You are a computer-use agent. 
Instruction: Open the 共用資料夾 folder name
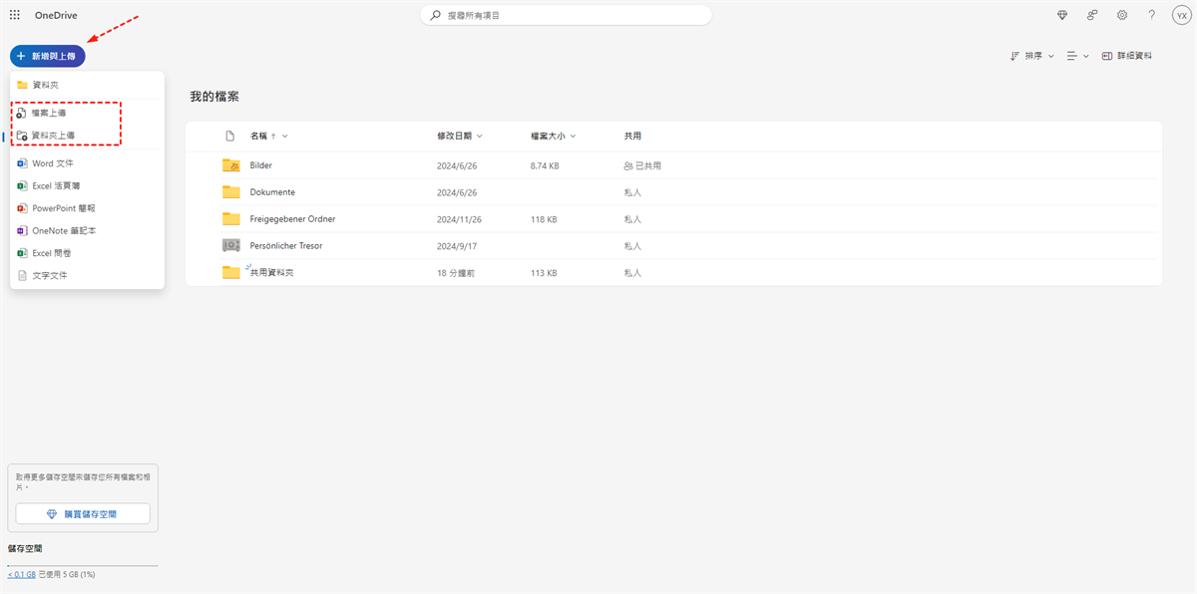[271, 272]
